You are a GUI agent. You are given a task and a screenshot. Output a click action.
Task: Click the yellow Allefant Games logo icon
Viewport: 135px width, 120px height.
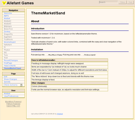coord(4,3)
